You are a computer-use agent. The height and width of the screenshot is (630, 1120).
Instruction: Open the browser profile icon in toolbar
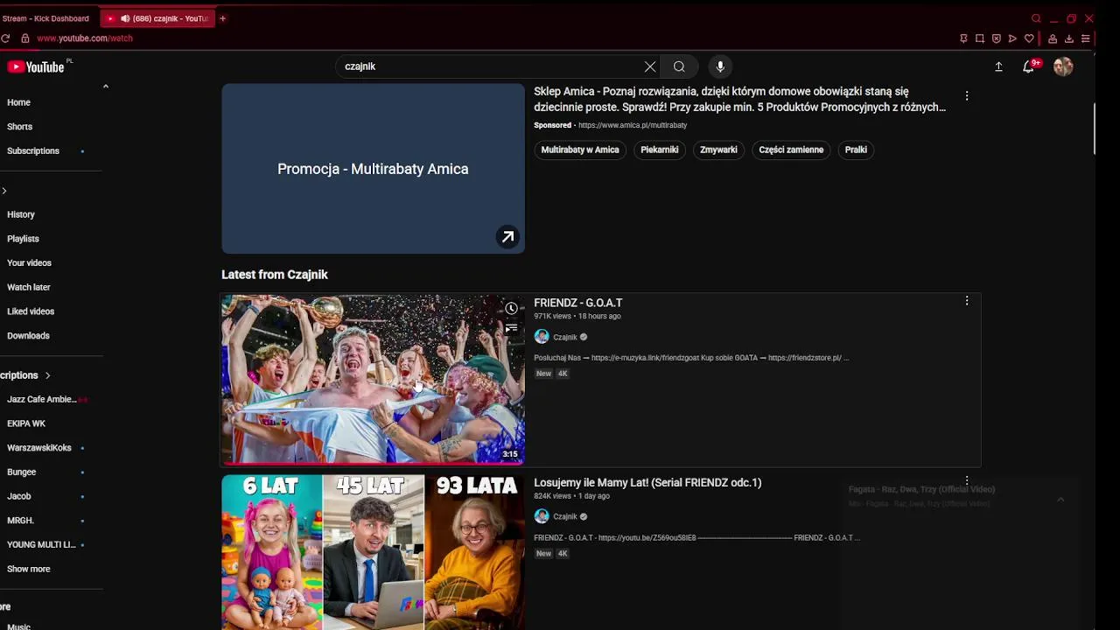click(x=1053, y=38)
